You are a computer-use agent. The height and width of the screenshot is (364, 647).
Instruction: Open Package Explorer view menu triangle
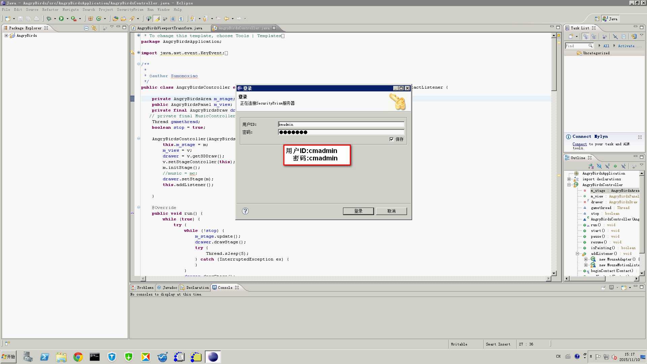[112, 27]
